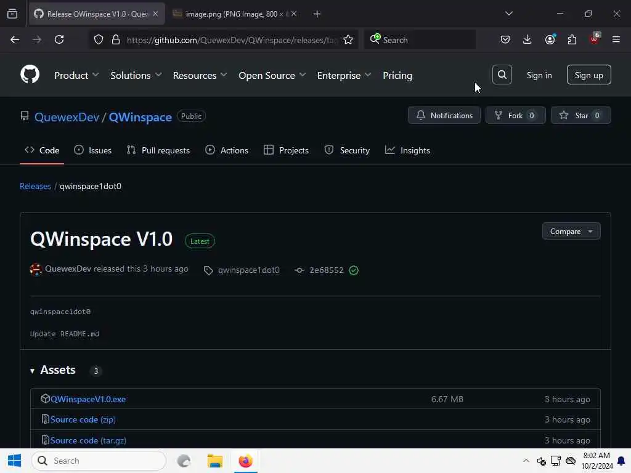Expand the Open Source menu
This screenshot has height=473, width=631.
[272, 75]
